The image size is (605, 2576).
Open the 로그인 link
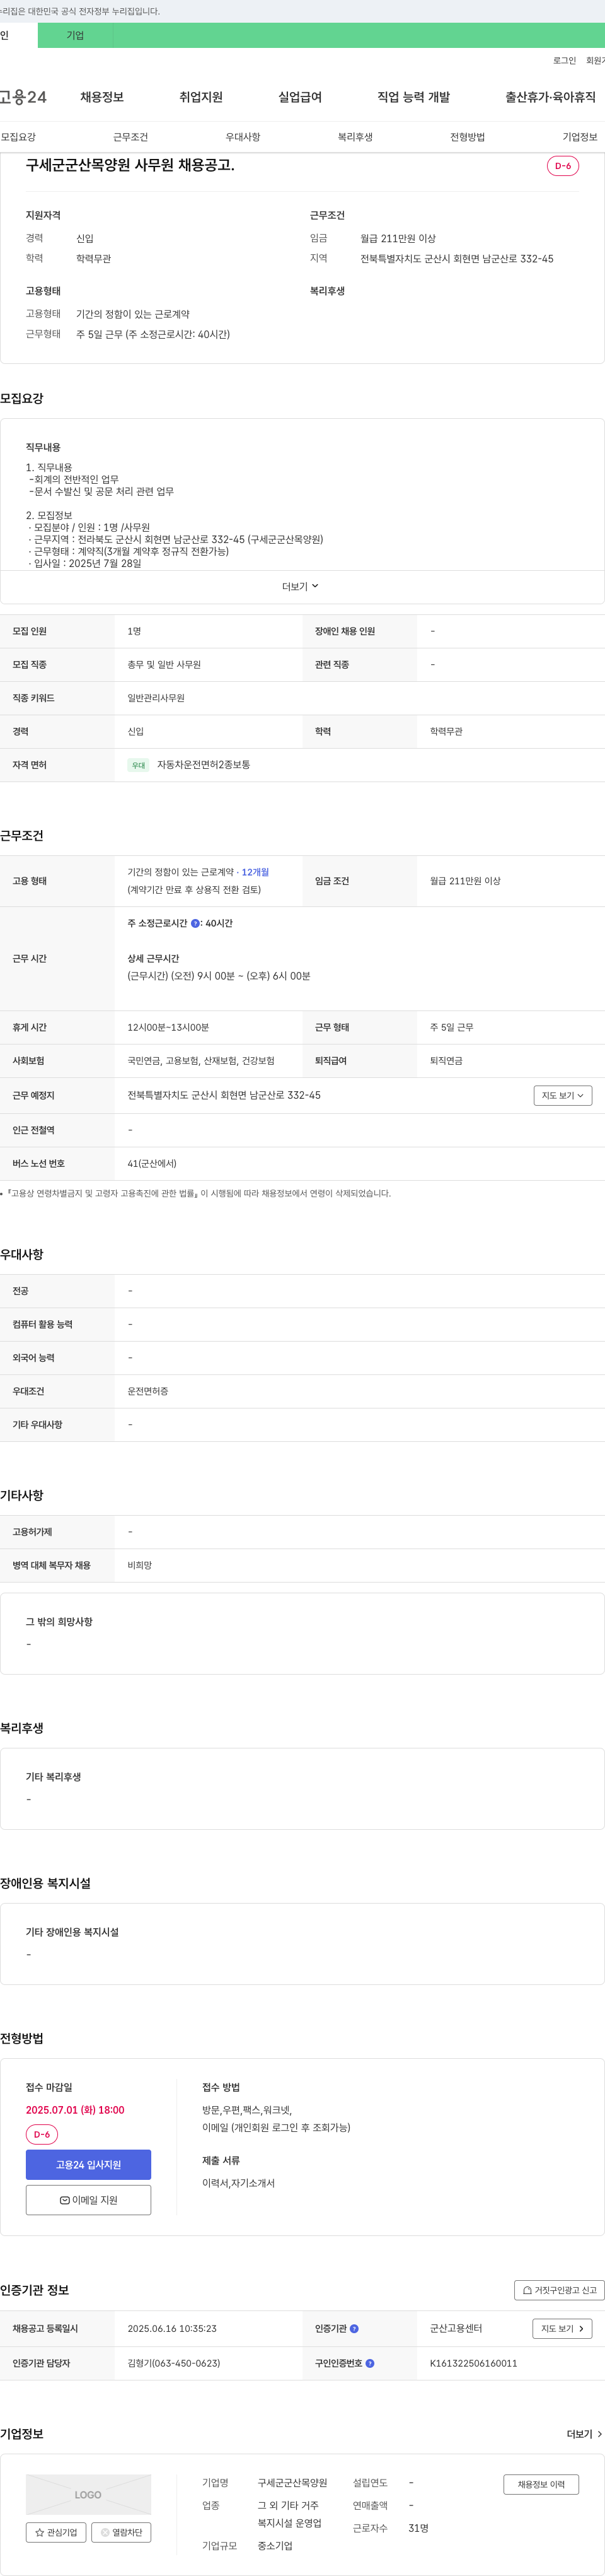coord(564,61)
